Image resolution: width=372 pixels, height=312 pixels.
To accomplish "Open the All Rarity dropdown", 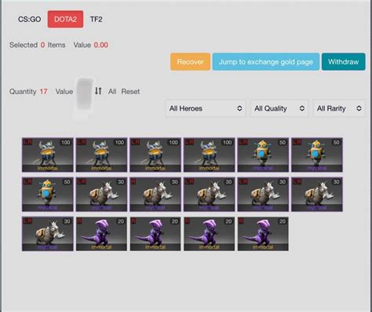I will click(339, 108).
